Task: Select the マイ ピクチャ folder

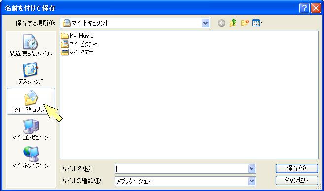Action: click(79, 44)
